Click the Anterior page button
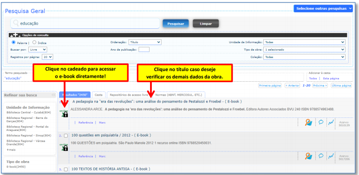Image resolution: width=359 pixels, height=175 pixels. coord(292,85)
